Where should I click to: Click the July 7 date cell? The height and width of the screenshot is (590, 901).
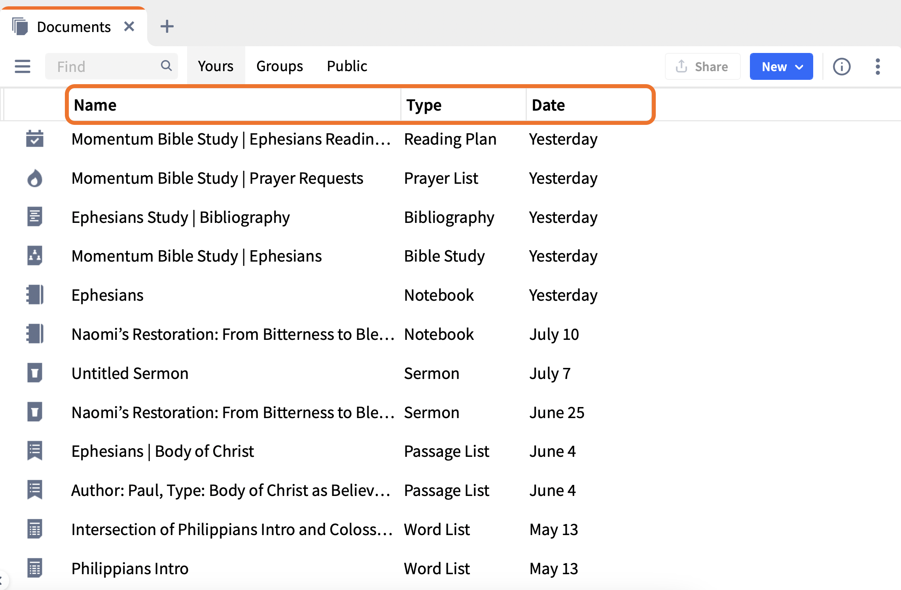click(550, 373)
